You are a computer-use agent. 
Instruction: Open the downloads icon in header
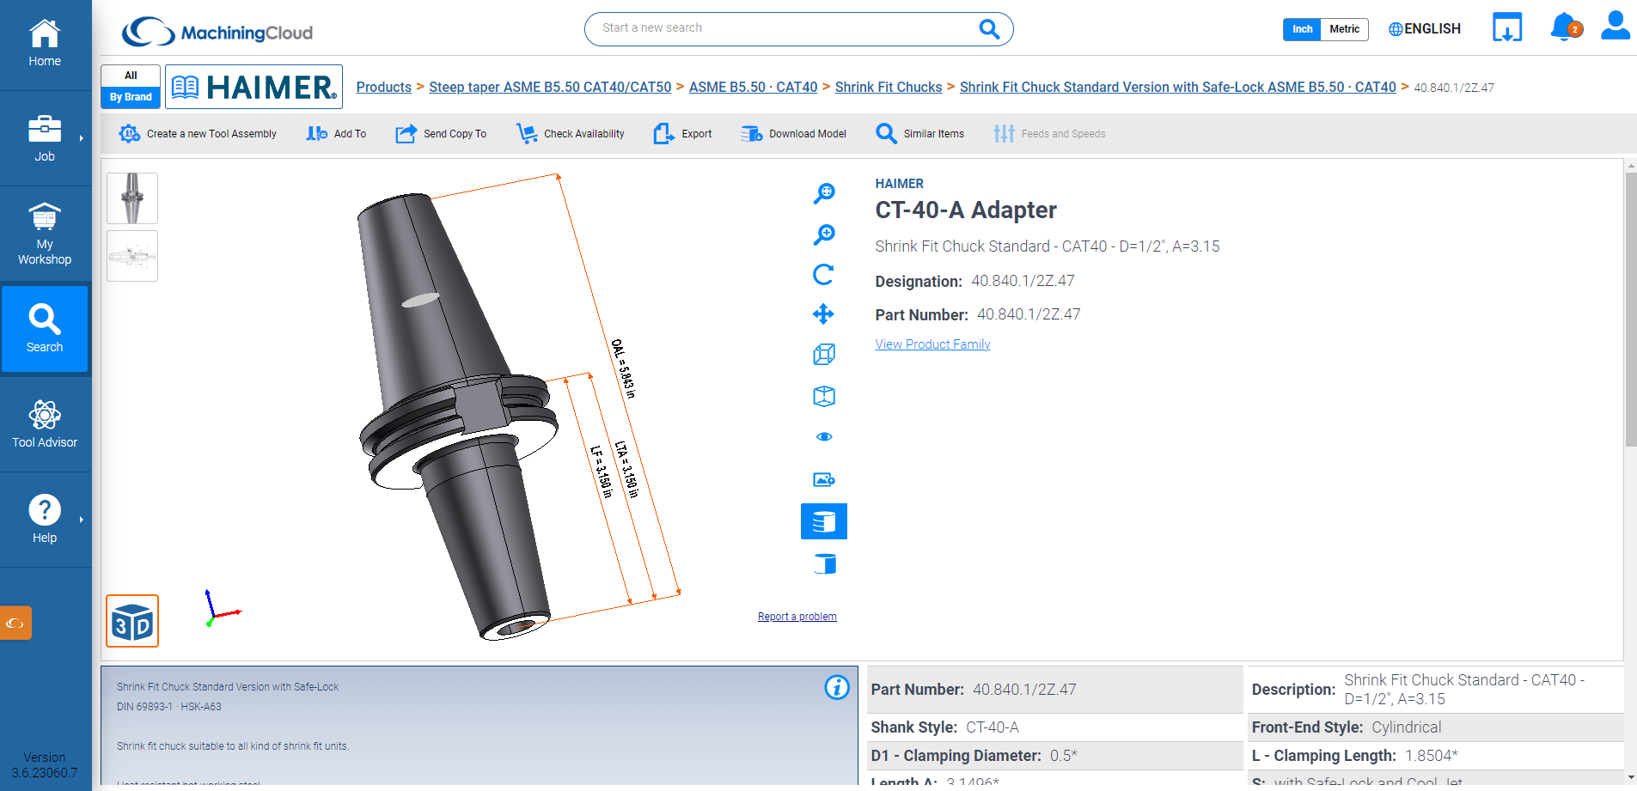coord(1507,27)
